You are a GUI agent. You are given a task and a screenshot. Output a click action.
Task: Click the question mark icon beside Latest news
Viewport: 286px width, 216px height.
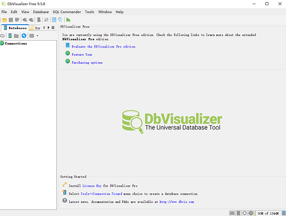(x=64, y=200)
